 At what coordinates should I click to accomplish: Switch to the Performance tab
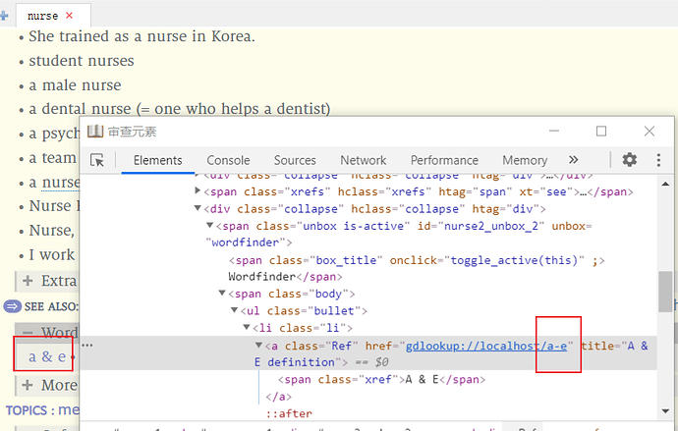click(444, 160)
